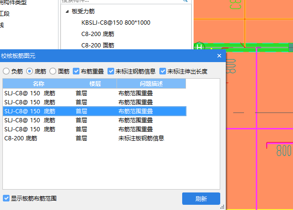Viewport: 293px width, 210px height.
Task: Click the 刷新 button
Action: tap(201, 199)
